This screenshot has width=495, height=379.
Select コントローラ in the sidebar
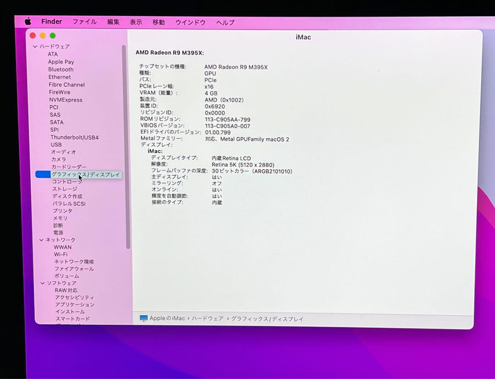click(67, 182)
